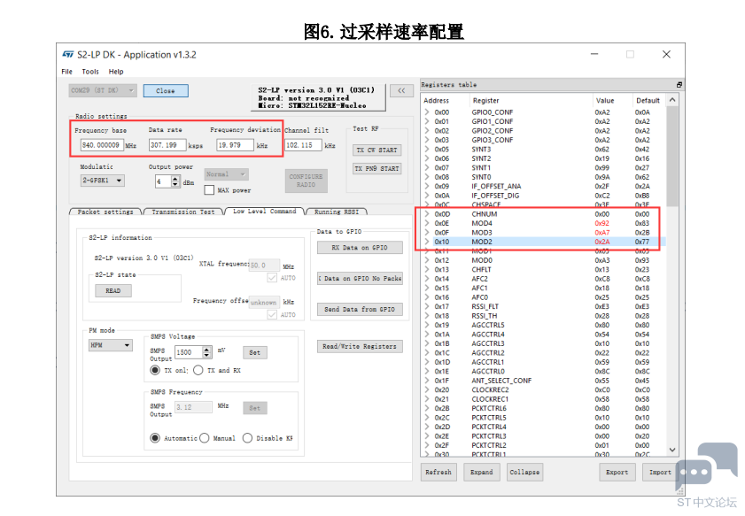Select the MOD3 register name
Image resolution: width=745 pixels, height=516 pixels.
482,233
